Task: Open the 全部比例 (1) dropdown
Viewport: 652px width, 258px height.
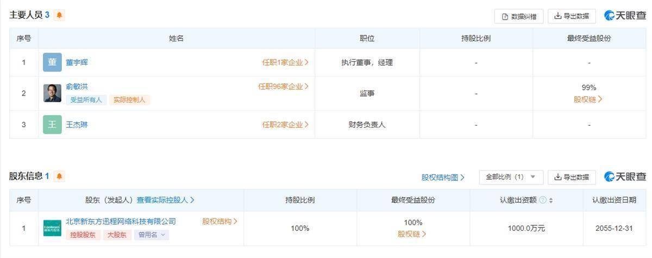Action: pyautogui.click(x=511, y=177)
